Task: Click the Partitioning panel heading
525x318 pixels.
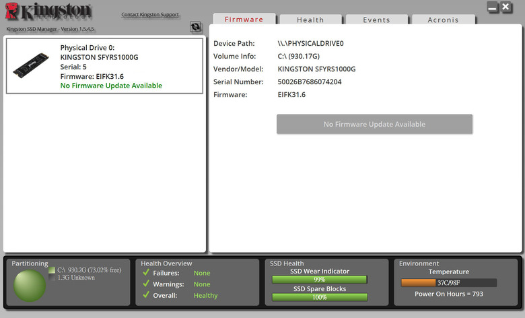Action: coord(30,263)
